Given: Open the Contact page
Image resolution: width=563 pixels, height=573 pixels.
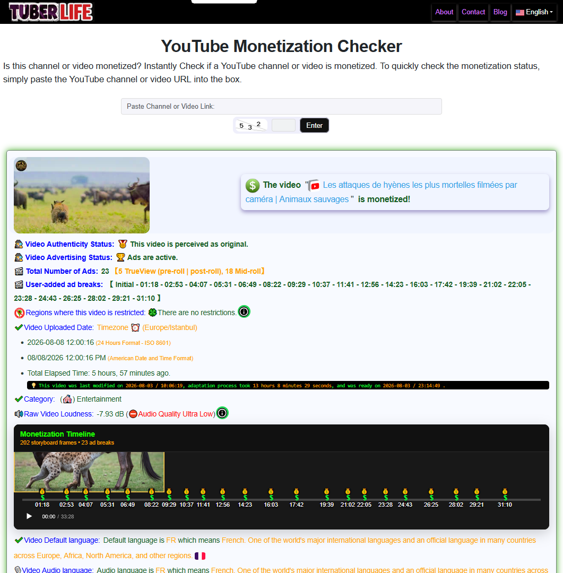Looking at the screenshot, I should point(473,12).
